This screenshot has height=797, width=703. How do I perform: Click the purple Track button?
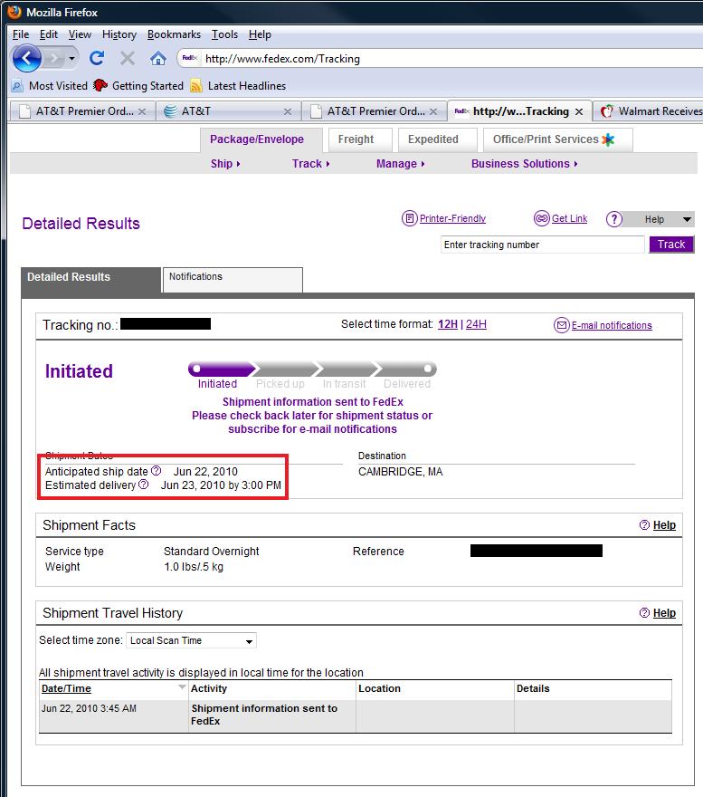(671, 245)
